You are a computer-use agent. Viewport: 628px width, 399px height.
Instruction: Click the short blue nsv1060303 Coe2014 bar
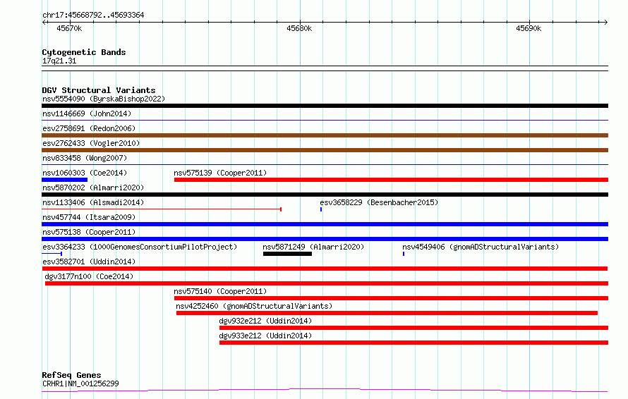[64, 180]
